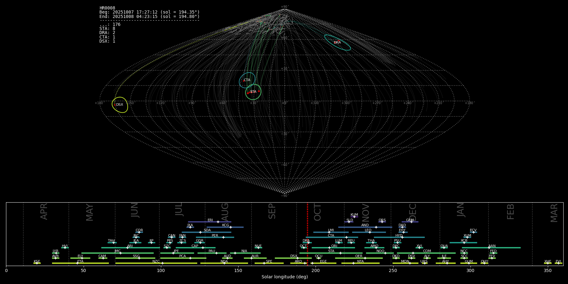The height and width of the screenshot is (284, 568).
Task: Select the STA radiant circle on sky map
Action: [x=253, y=92]
